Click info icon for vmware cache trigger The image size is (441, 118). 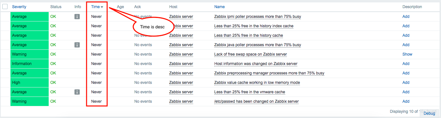pos(77,92)
